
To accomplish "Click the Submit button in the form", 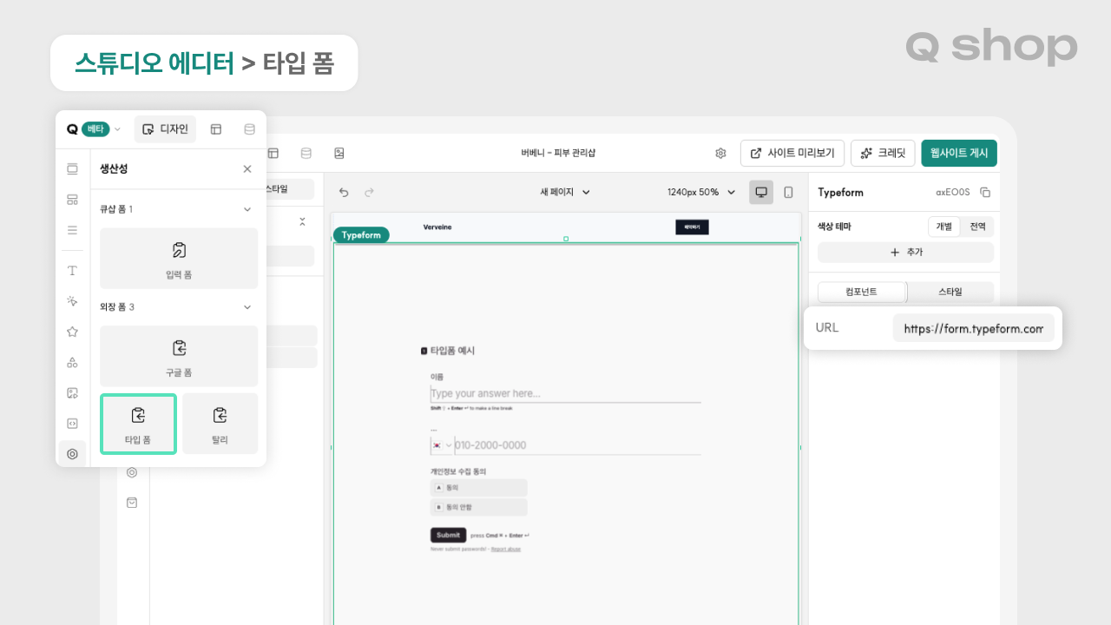I will click(x=448, y=535).
